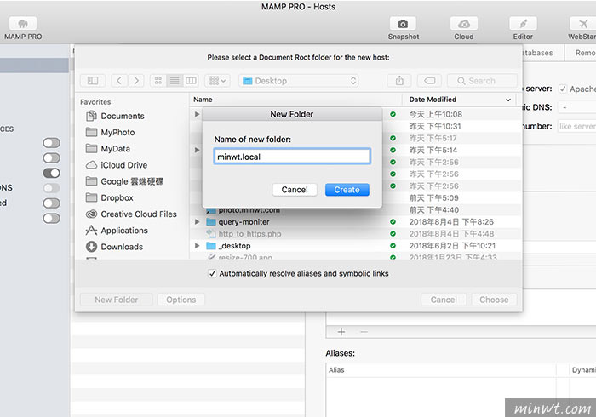Switch to list view
This screenshot has height=417, width=596.
(x=175, y=81)
